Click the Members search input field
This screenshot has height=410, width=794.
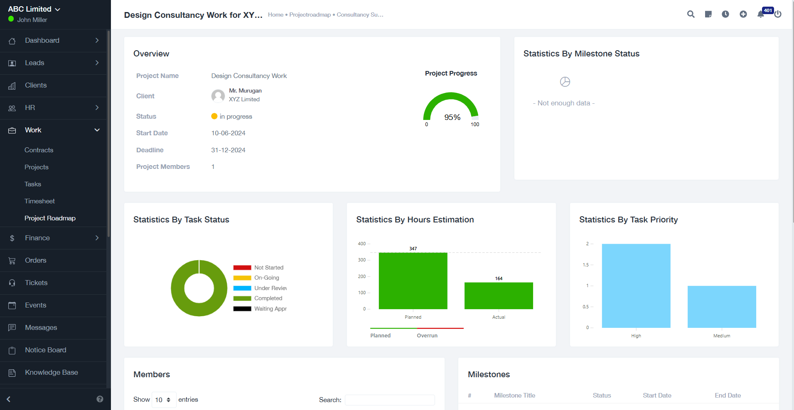[390, 400]
